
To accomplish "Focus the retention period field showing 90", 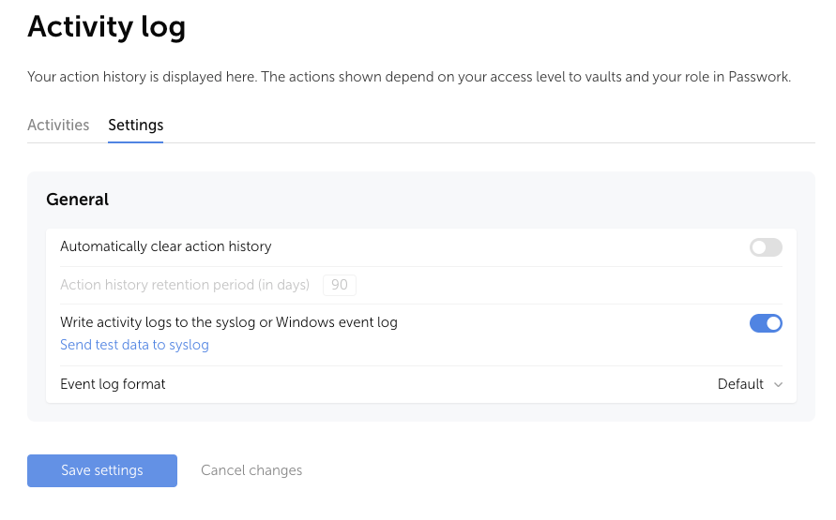I will 339,285.
